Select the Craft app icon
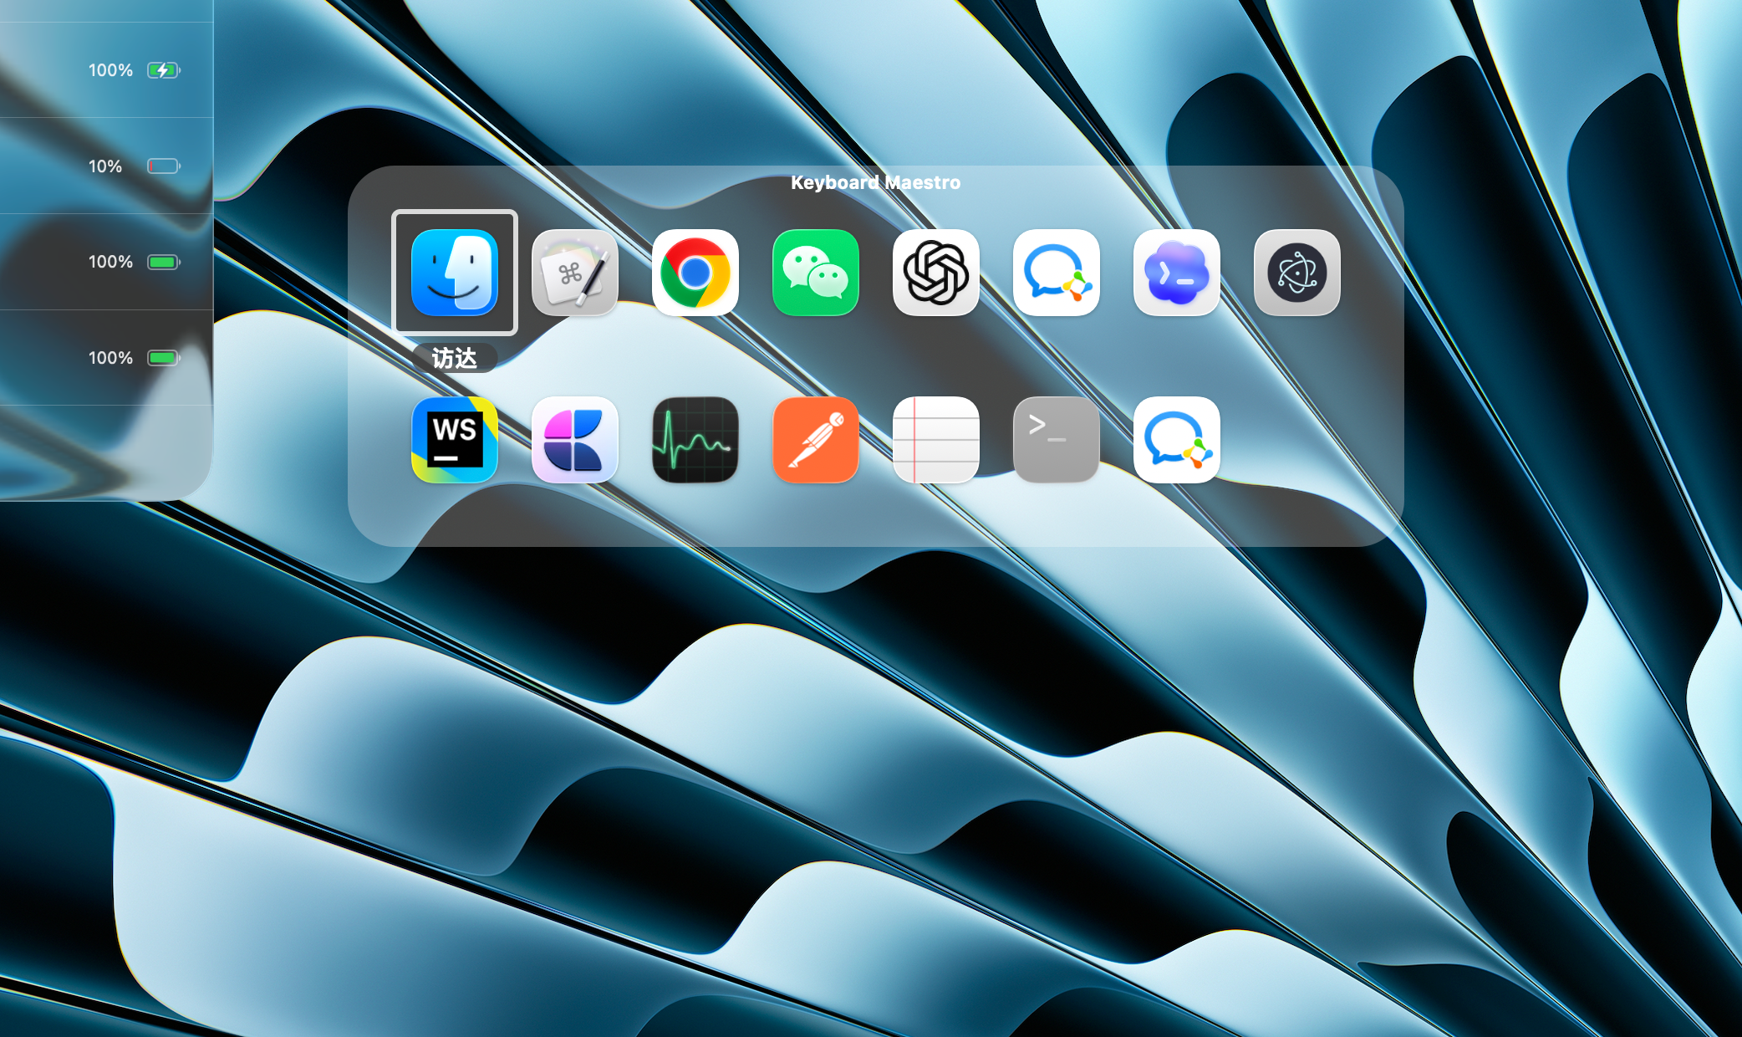This screenshot has width=1742, height=1037. click(x=575, y=440)
